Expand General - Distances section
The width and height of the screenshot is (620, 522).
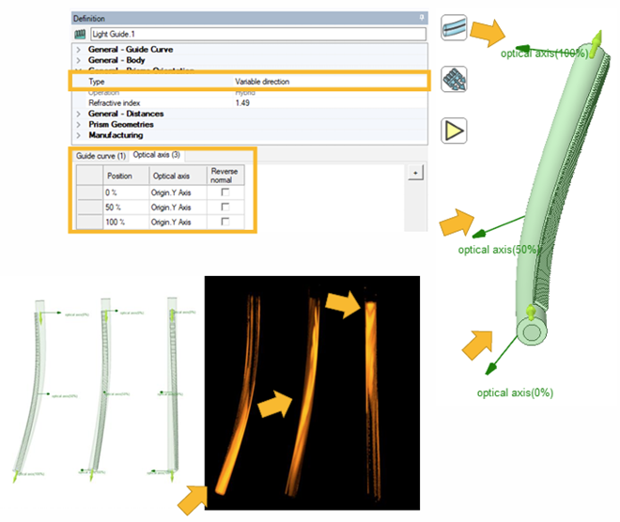pos(79,114)
